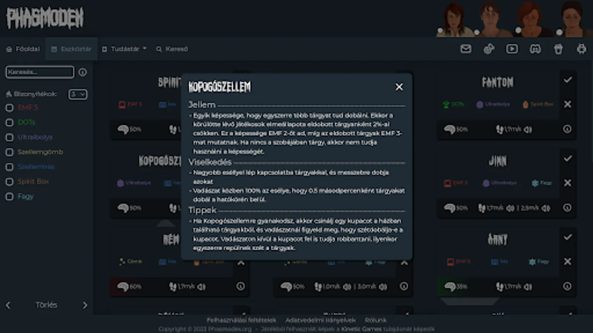Click Spirit Box evidence on Fantom card
The height and width of the screenshot is (333, 593).
(x=537, y=104)
